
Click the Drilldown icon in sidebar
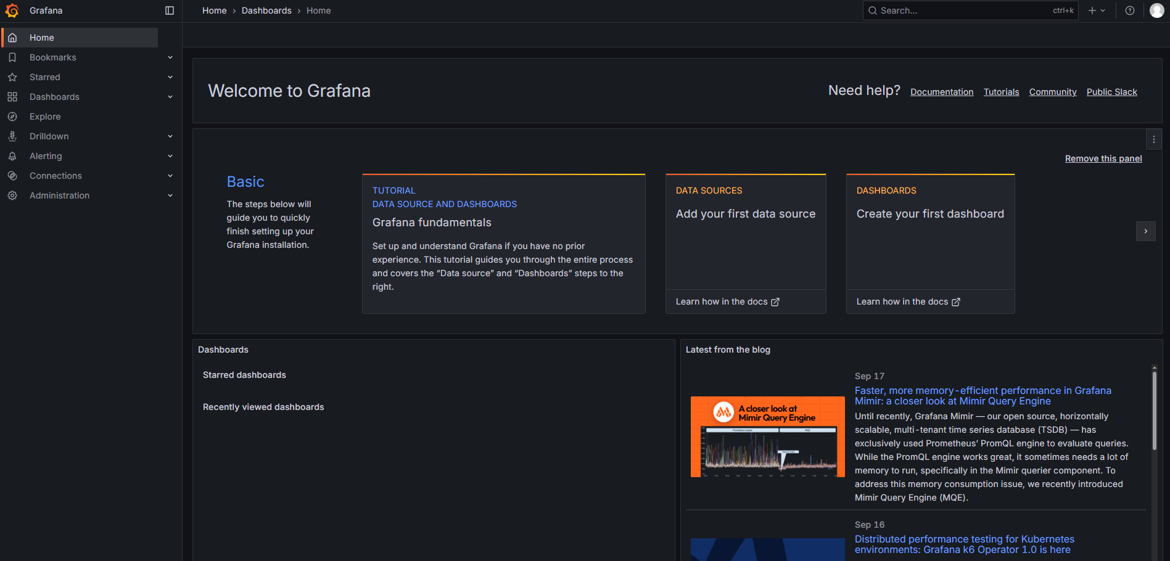[x=12, y=136]
